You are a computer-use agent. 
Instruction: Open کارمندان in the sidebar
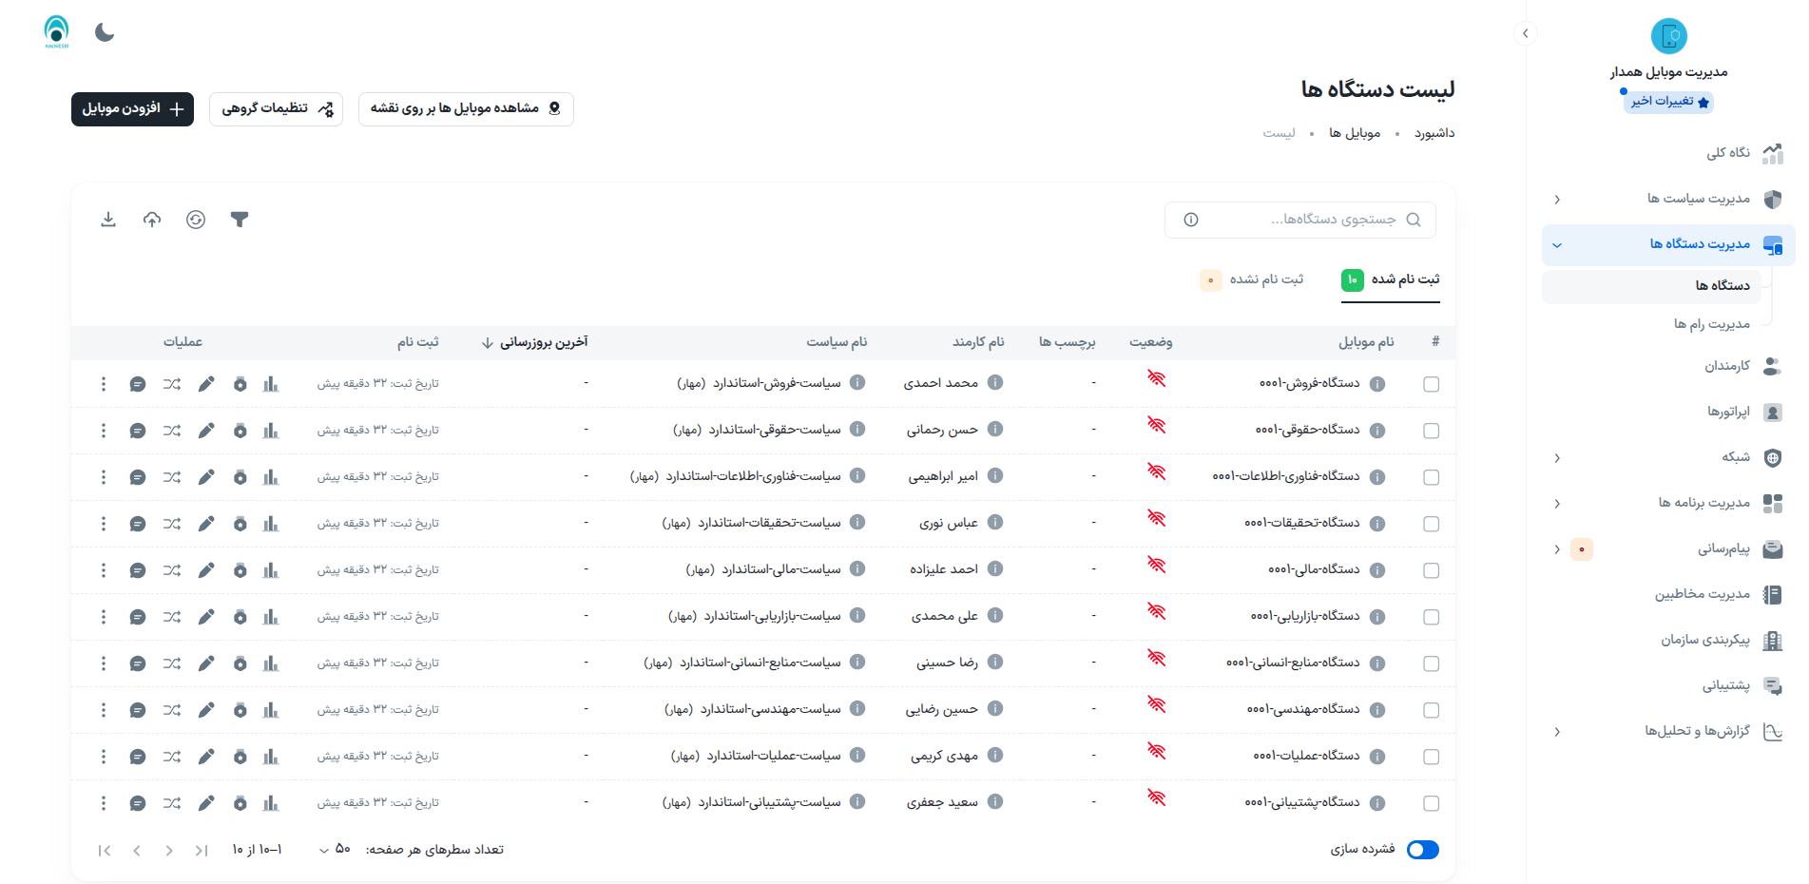pyautogui.click(x=1726, y=366)
